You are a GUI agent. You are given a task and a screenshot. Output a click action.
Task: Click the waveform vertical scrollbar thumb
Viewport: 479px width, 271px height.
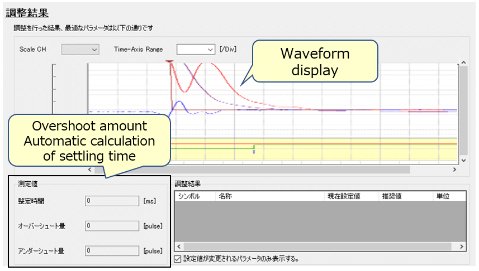coord(463,110)
